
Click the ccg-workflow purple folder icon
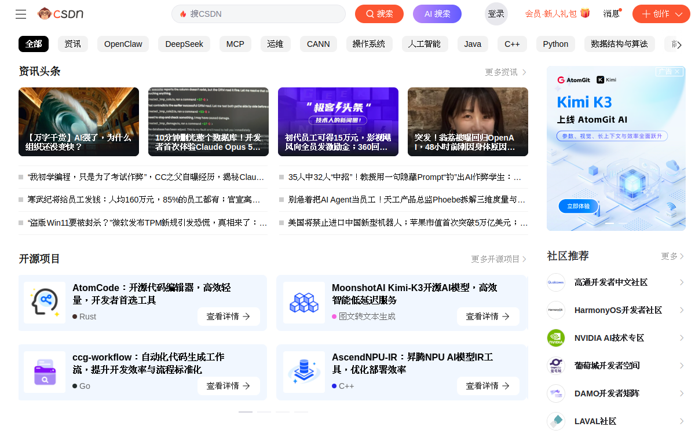pos(45,372)
